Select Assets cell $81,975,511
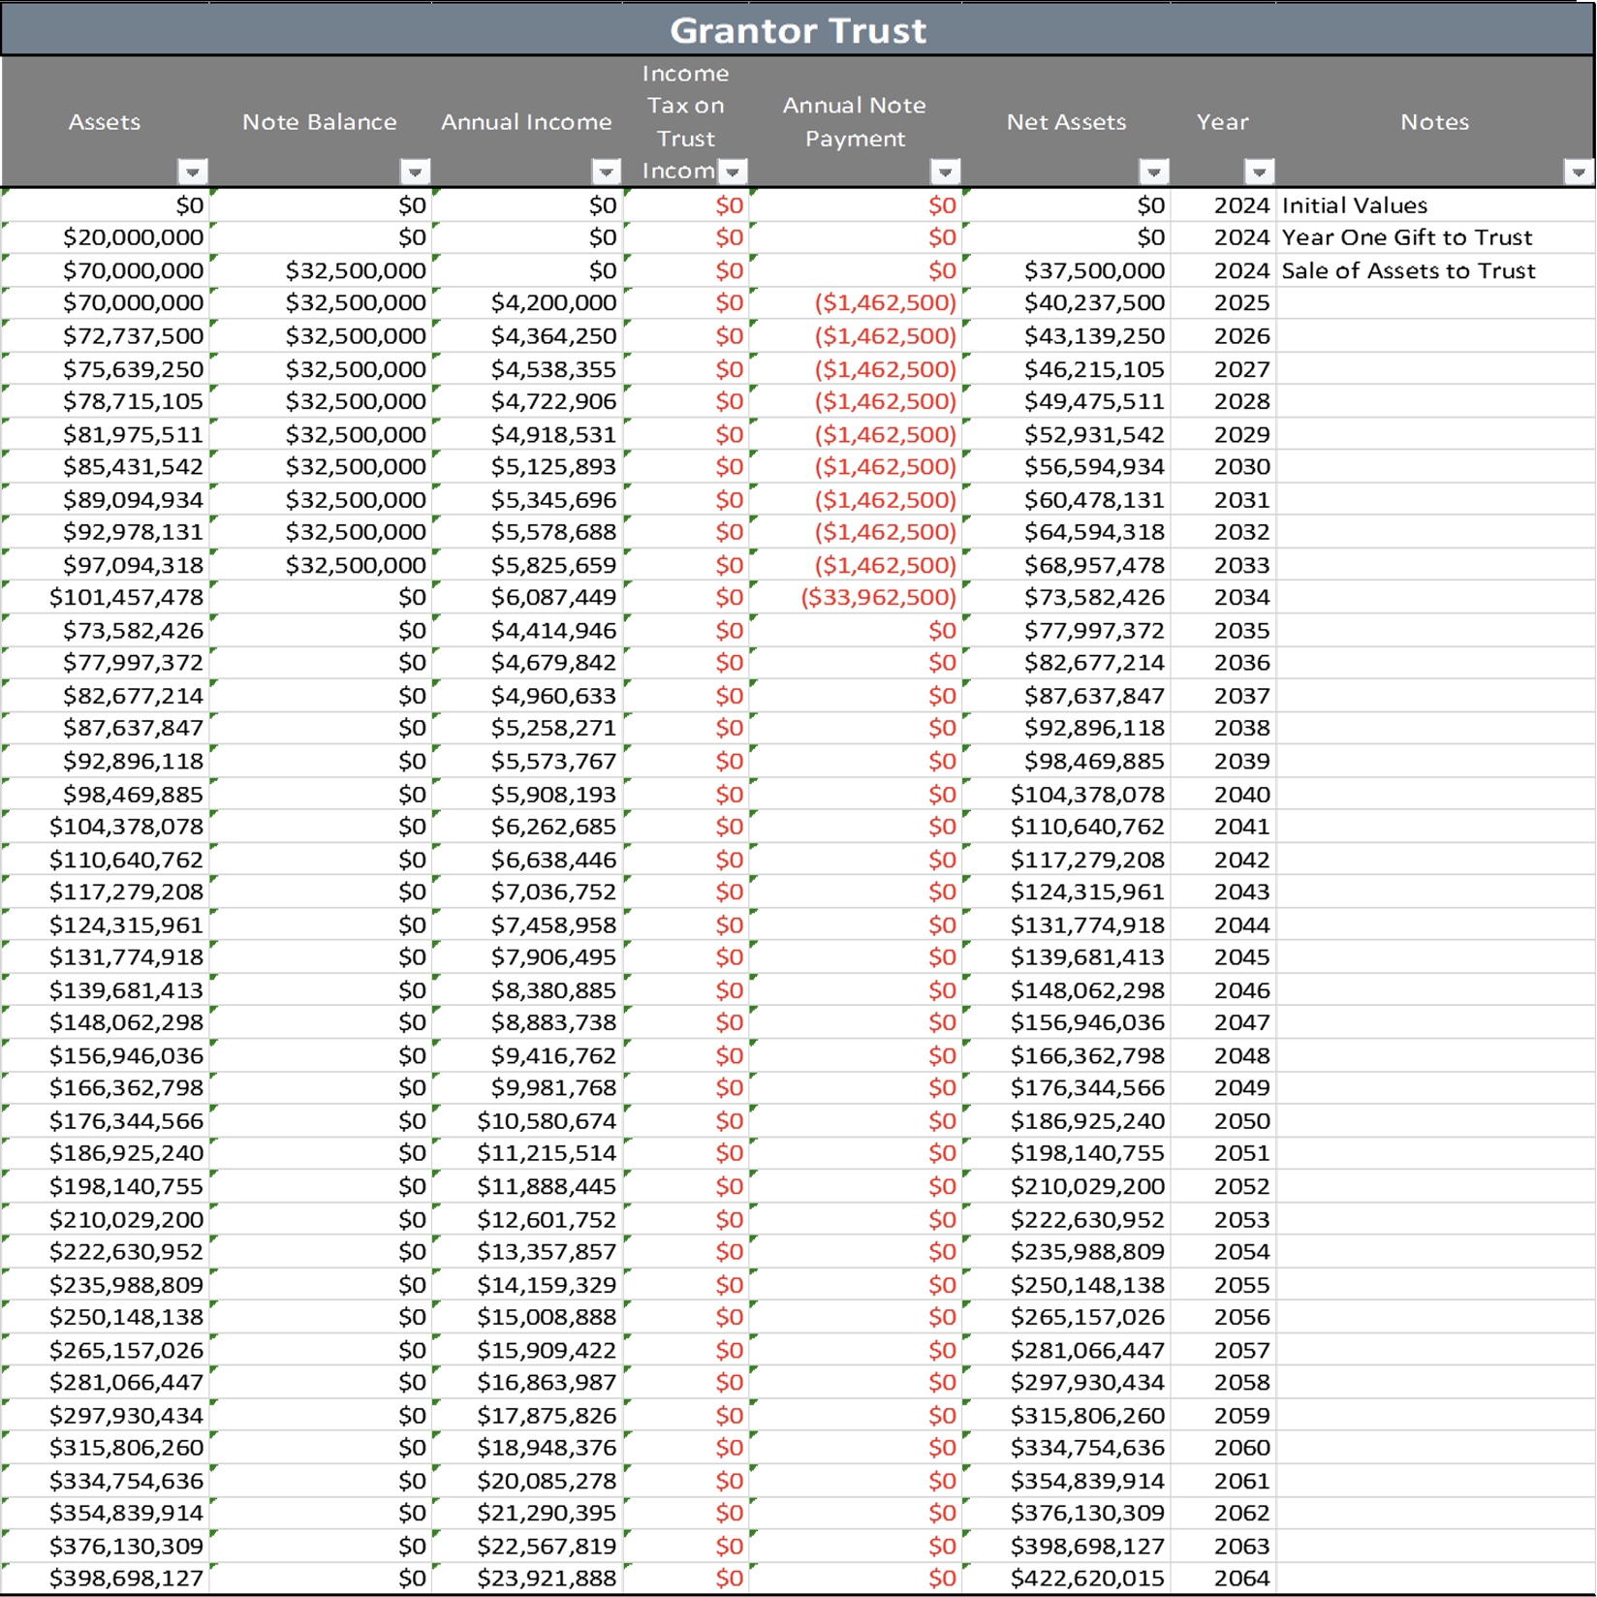Viewport: 1597px width, 1597px height. tap(106, 434)
